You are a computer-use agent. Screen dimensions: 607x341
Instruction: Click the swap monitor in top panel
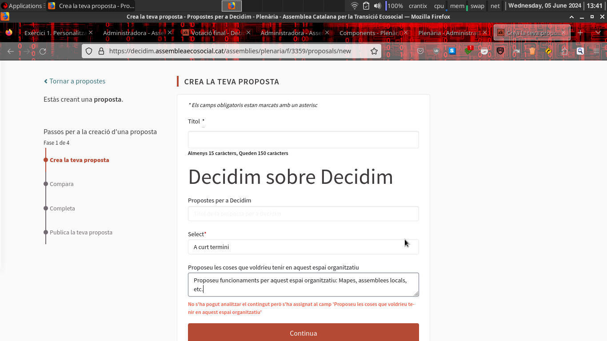[478, 6]
